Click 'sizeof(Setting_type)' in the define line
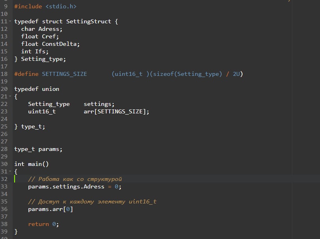320x239 pixels. tap(187, 74)
